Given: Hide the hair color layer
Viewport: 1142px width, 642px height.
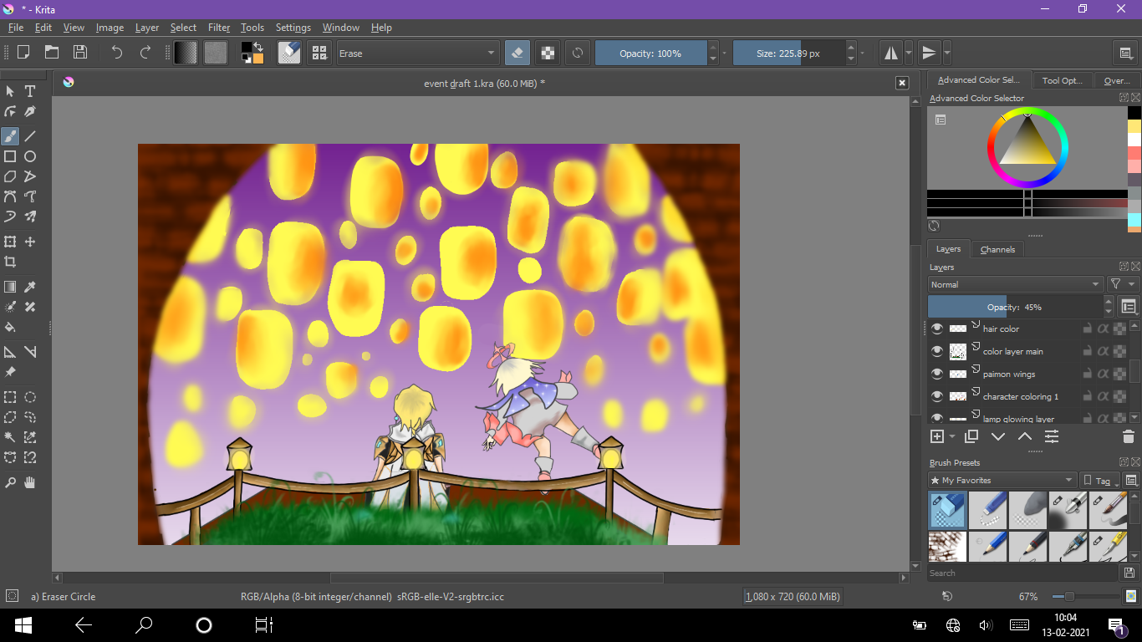Looking at the screenshot, I should click(937, 329).
